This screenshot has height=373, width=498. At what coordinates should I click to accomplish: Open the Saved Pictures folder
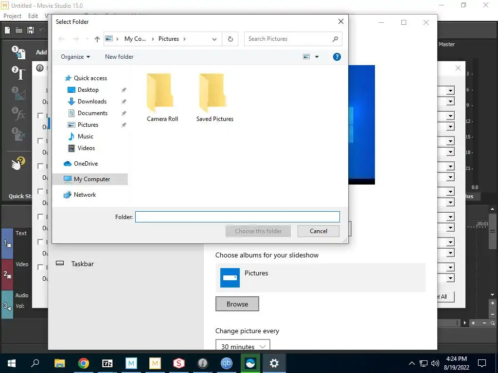tap(214, 97)
